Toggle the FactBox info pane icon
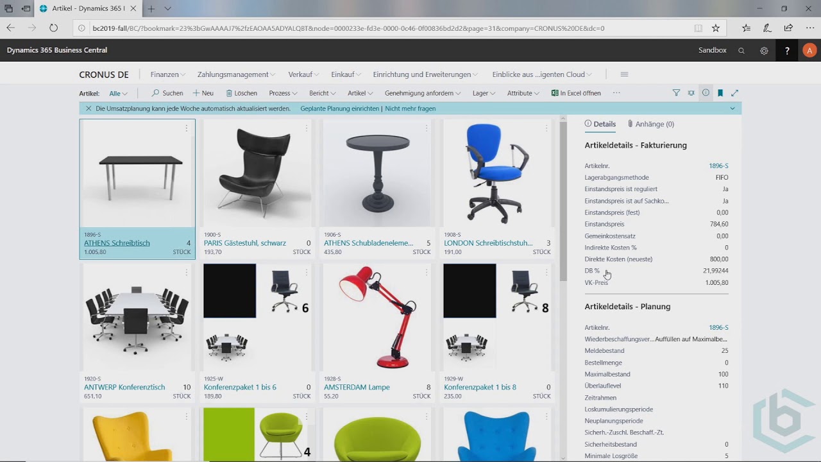Viewport: 821px width, 462px height. [x=706, y=93]
